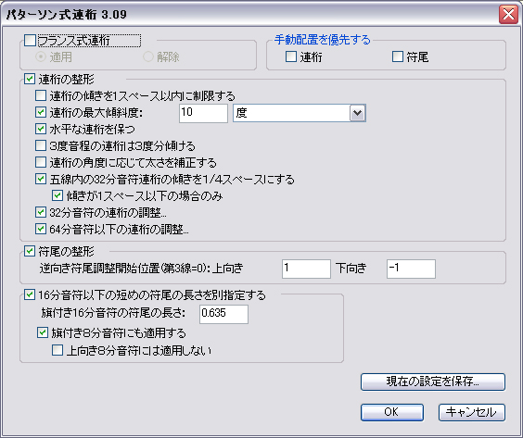
Task: Click the キャンセル button
Action: (472, 412)
